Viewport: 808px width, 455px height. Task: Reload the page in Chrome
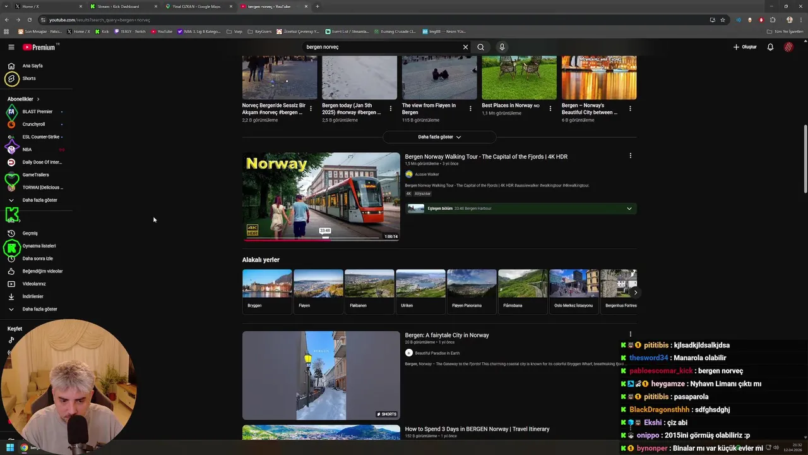29,20
